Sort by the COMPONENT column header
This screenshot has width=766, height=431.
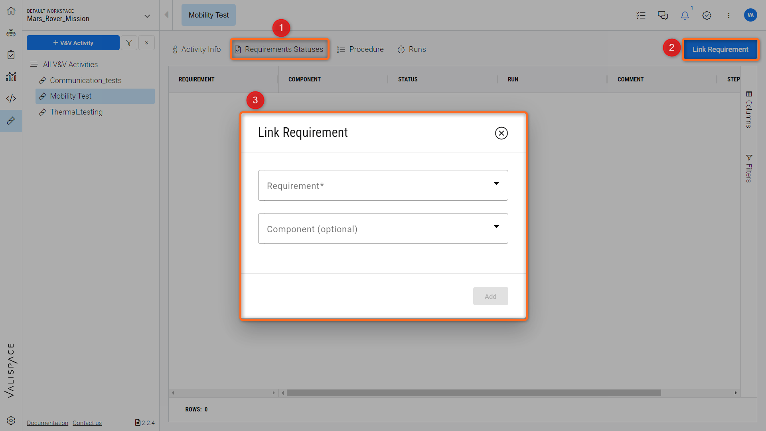coord(304,79)
